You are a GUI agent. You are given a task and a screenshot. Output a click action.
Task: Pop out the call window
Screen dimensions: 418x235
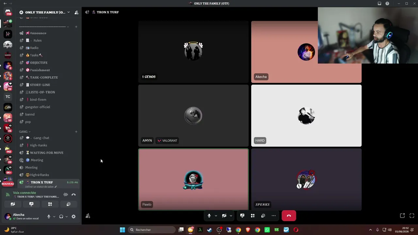tap(402, 216)
